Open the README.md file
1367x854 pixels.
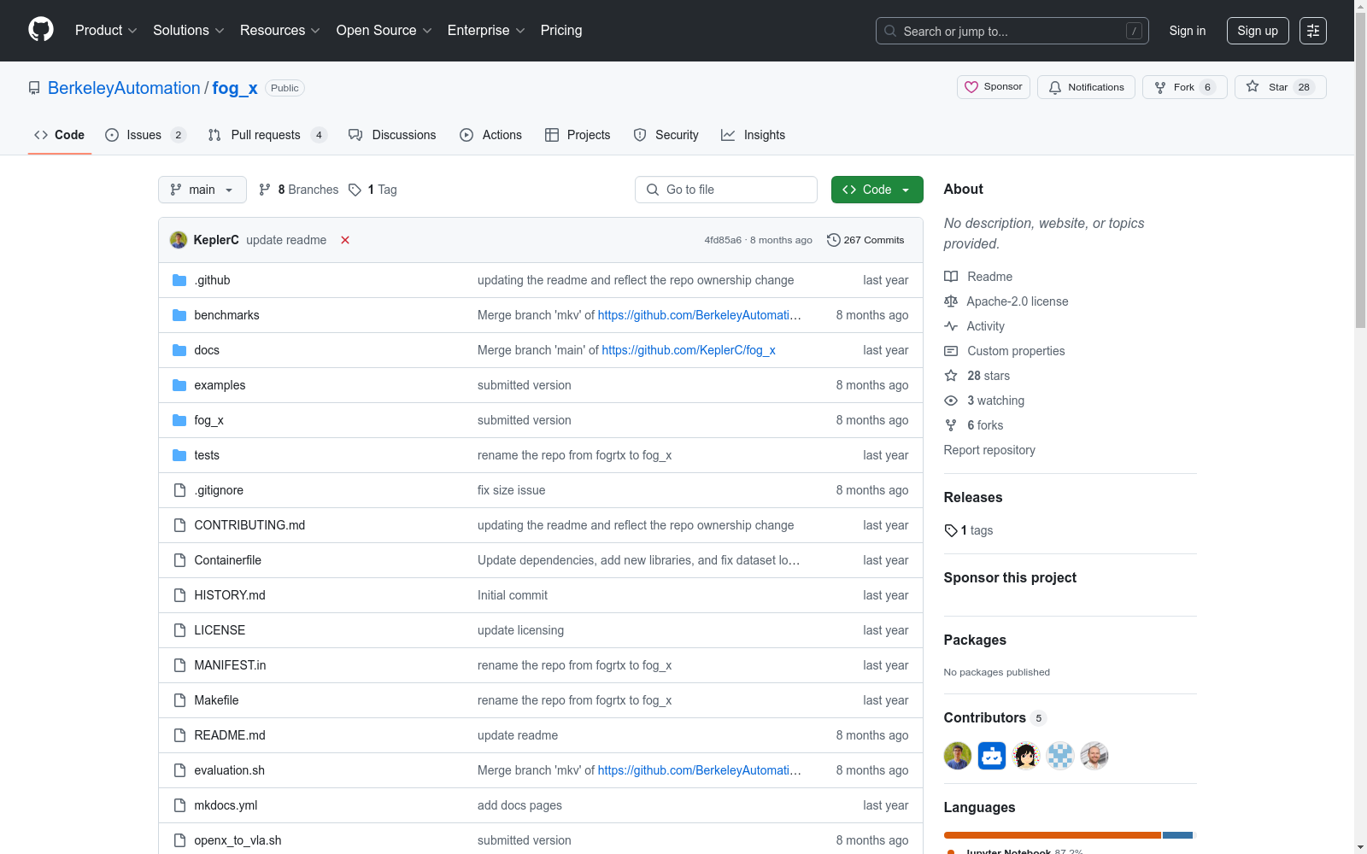click(230, 735)
